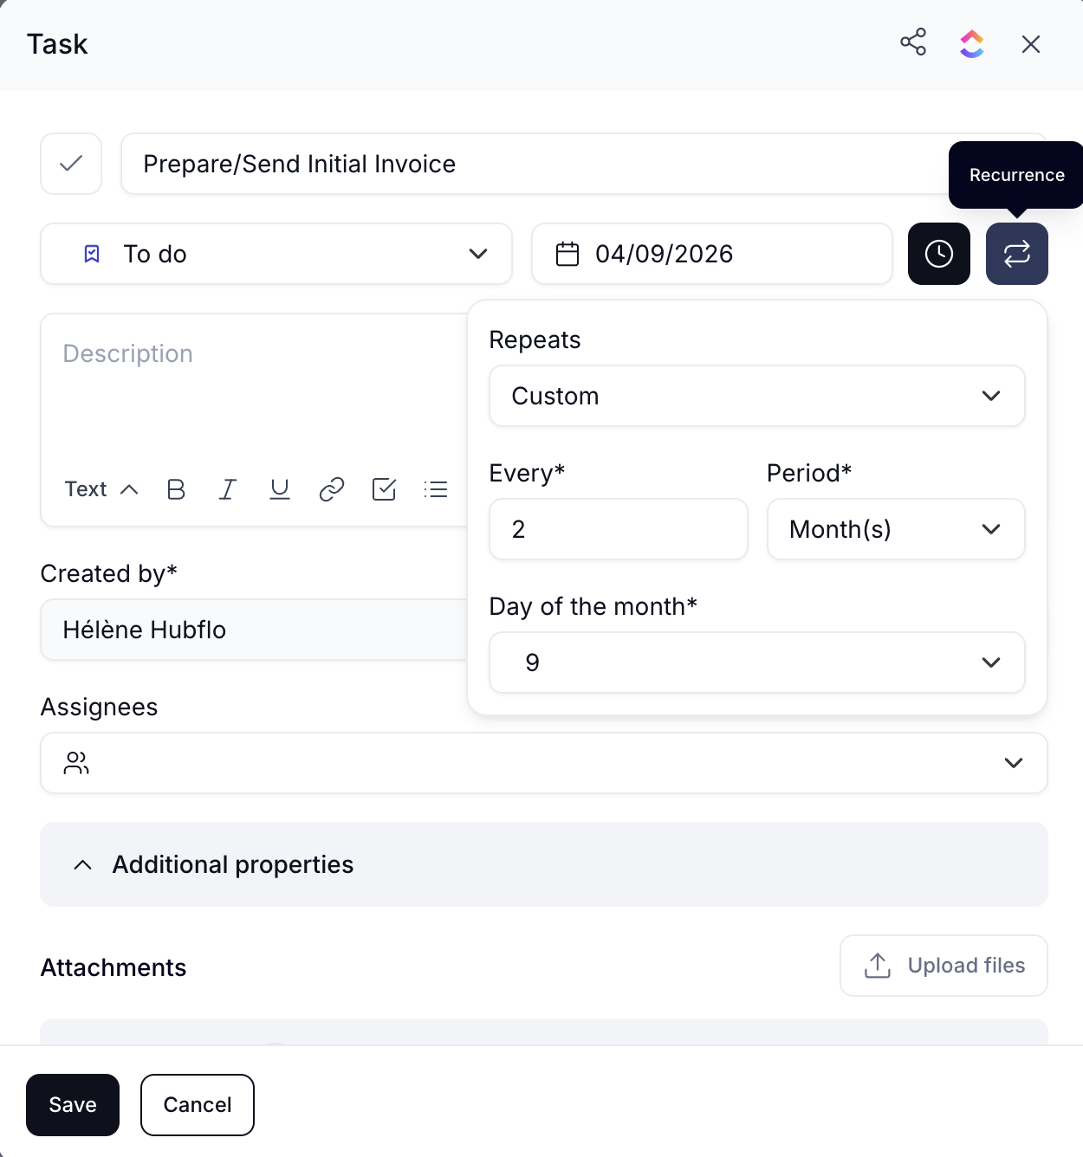Insert checklist item in description

383,489
